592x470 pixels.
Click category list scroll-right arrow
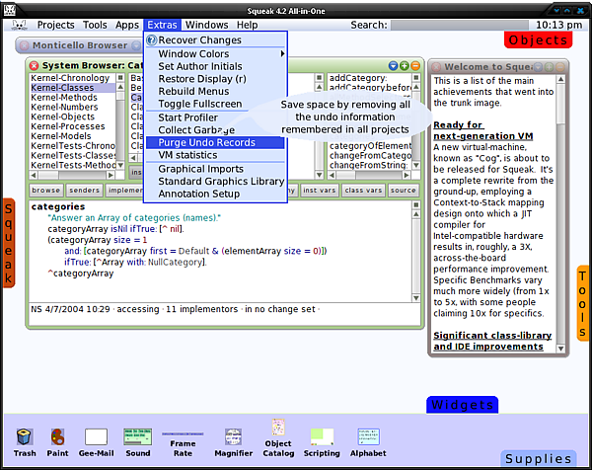(111, 176)
